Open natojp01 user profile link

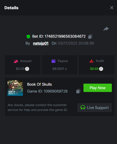pyautogui.click(x=41, y=43)
